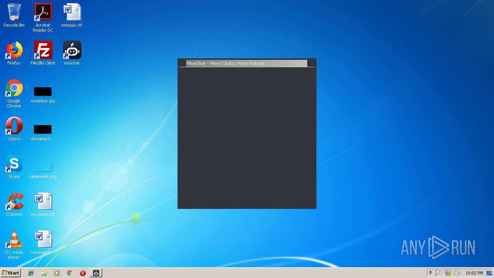Viewport: 494px width, 278px height.
Task: Open the network tray icon
Action: coord(448,273)
